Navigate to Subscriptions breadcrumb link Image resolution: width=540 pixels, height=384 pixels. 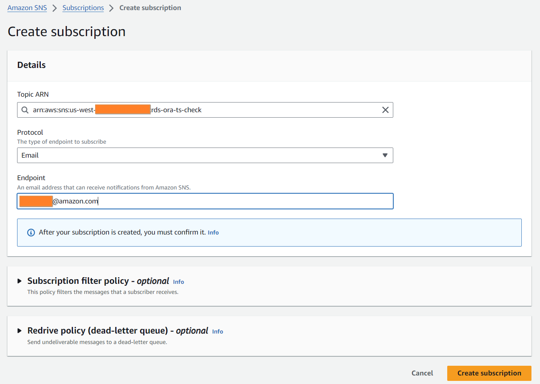(83, 8)
